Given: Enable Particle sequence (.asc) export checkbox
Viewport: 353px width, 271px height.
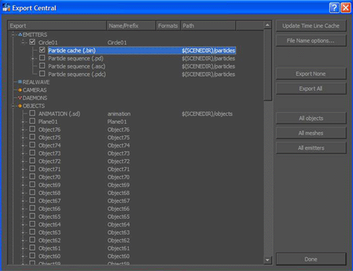Looking at the screenshot, I should 42,66.
